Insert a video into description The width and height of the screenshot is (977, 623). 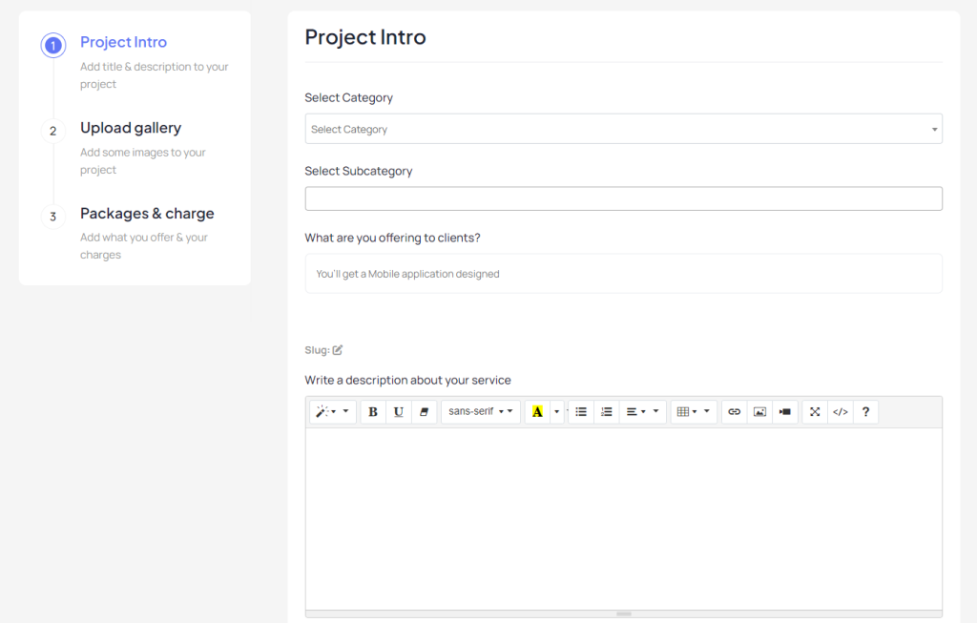pyautogui.click(x=785, y=412)
